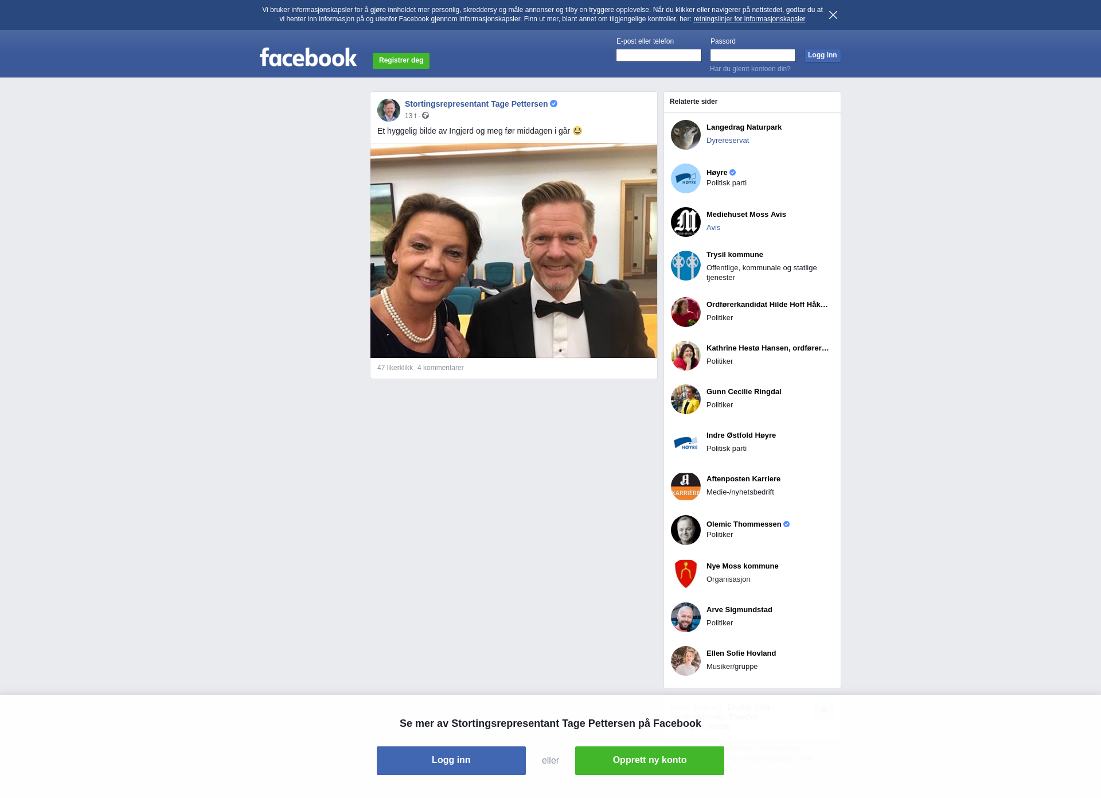Click the E-post eller telefon field
Screen dimensions: 1101x798
[658, 56]
